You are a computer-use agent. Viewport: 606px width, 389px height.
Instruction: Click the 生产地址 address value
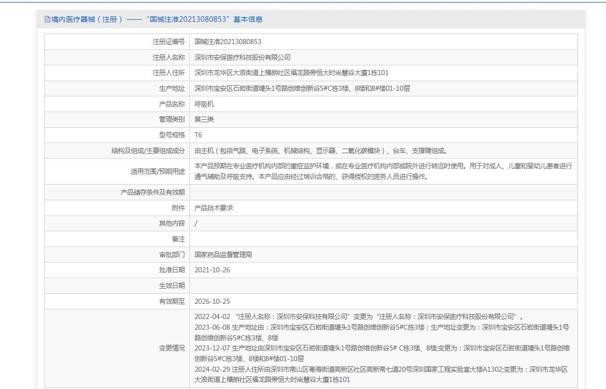pyautogui.click(x=302, y=88)
